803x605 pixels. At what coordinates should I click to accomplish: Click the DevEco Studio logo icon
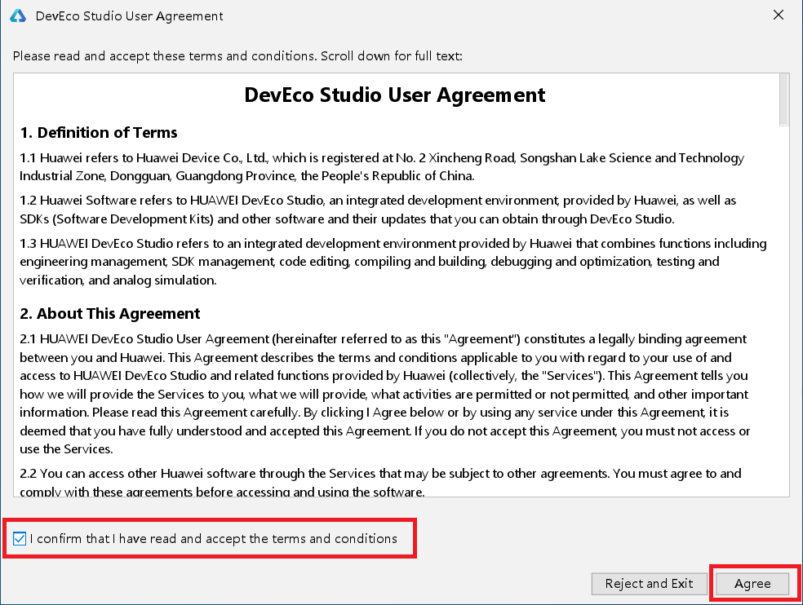(x=18, y=15)
